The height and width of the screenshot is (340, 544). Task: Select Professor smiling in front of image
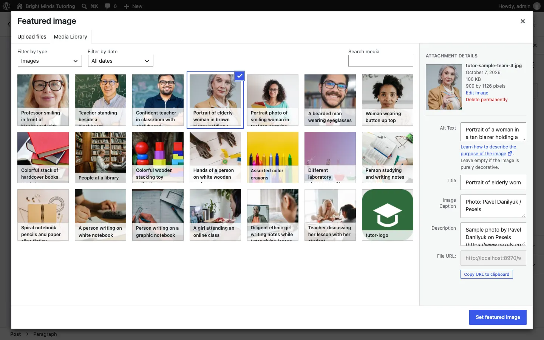point(43,100)
